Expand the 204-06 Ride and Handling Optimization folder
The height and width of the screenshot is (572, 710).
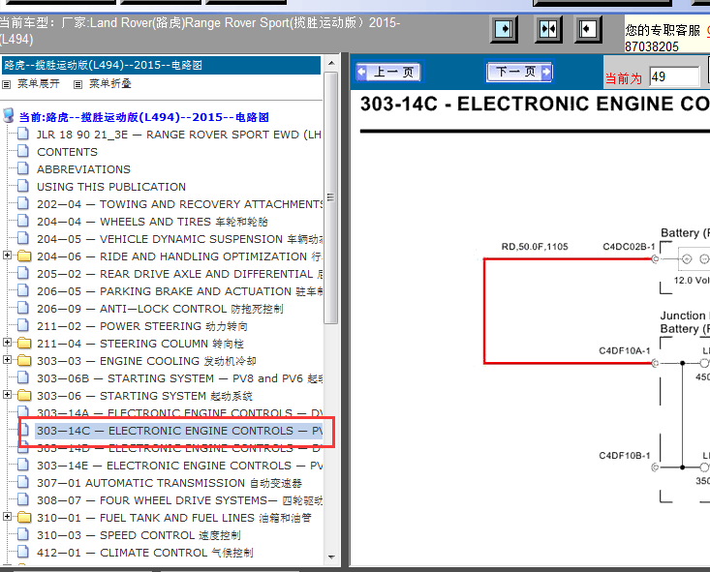7,256
